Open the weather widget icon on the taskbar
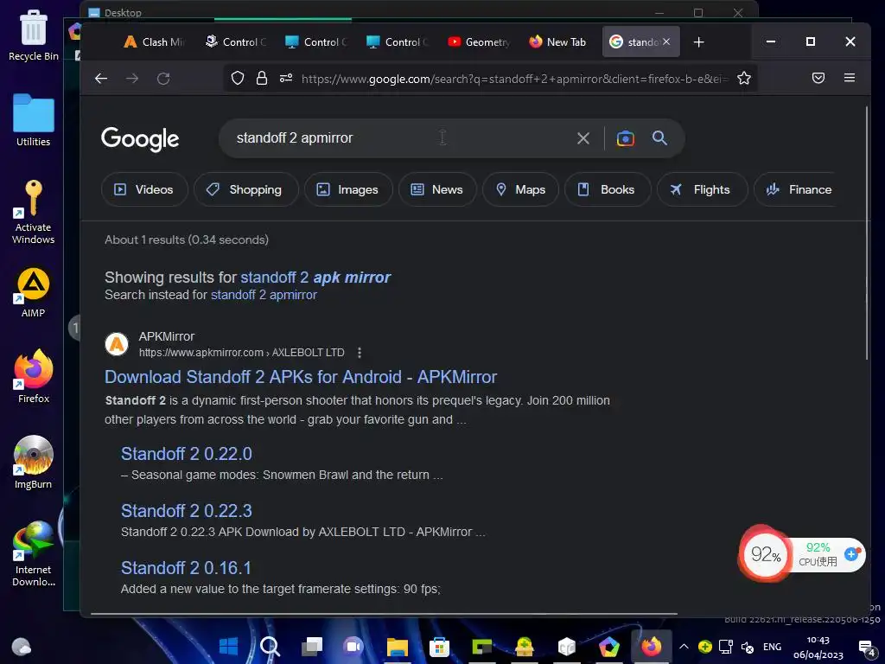The height and width of the screenshot is (664, 885). (x=22, y=646)
